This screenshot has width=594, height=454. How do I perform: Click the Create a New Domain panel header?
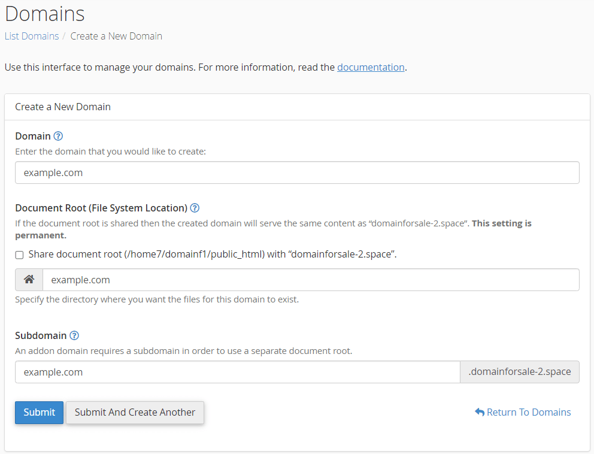coord(63,107)
